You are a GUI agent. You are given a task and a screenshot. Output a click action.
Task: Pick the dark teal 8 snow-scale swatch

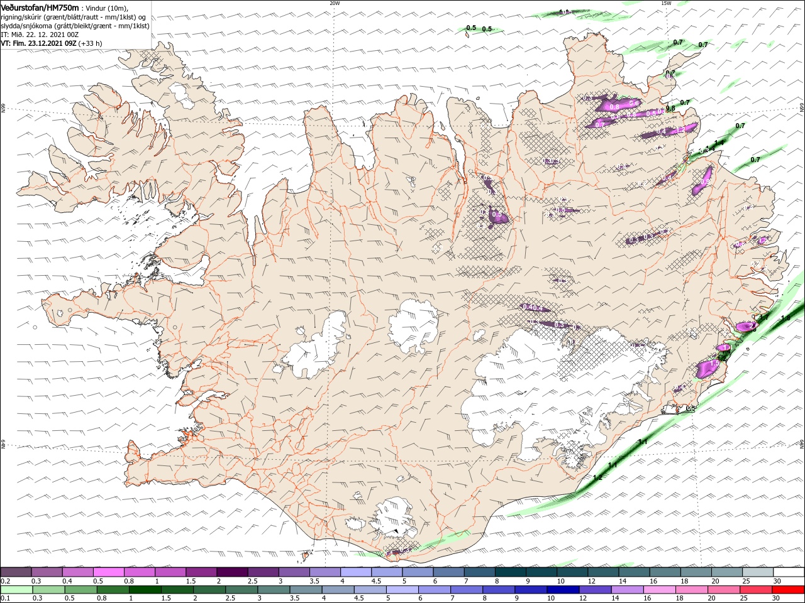[x=510, y=572]
